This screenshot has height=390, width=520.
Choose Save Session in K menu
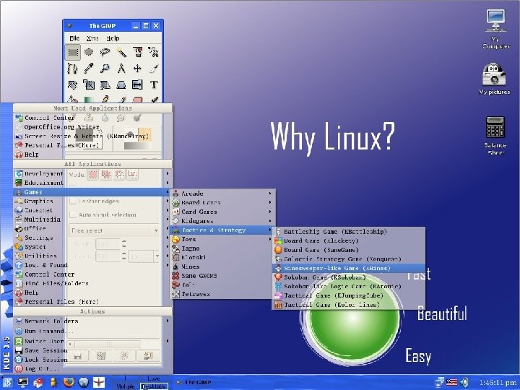[x=92, y=350]
